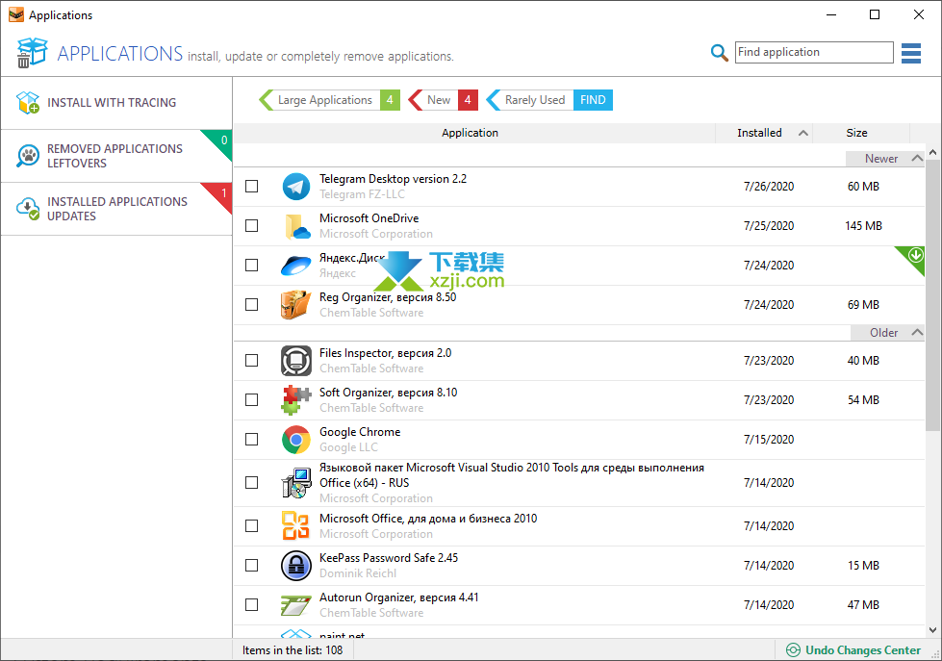This screenshot has width=942, height=661.
Task: Click the blue FIND button
Action: click(x=593, y=100)
